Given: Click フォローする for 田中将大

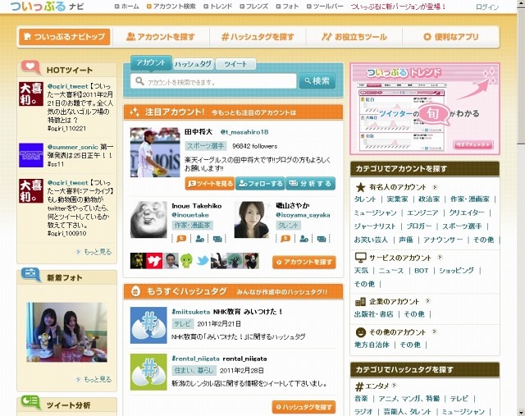Looking at the screenshot, I should 260,184.
